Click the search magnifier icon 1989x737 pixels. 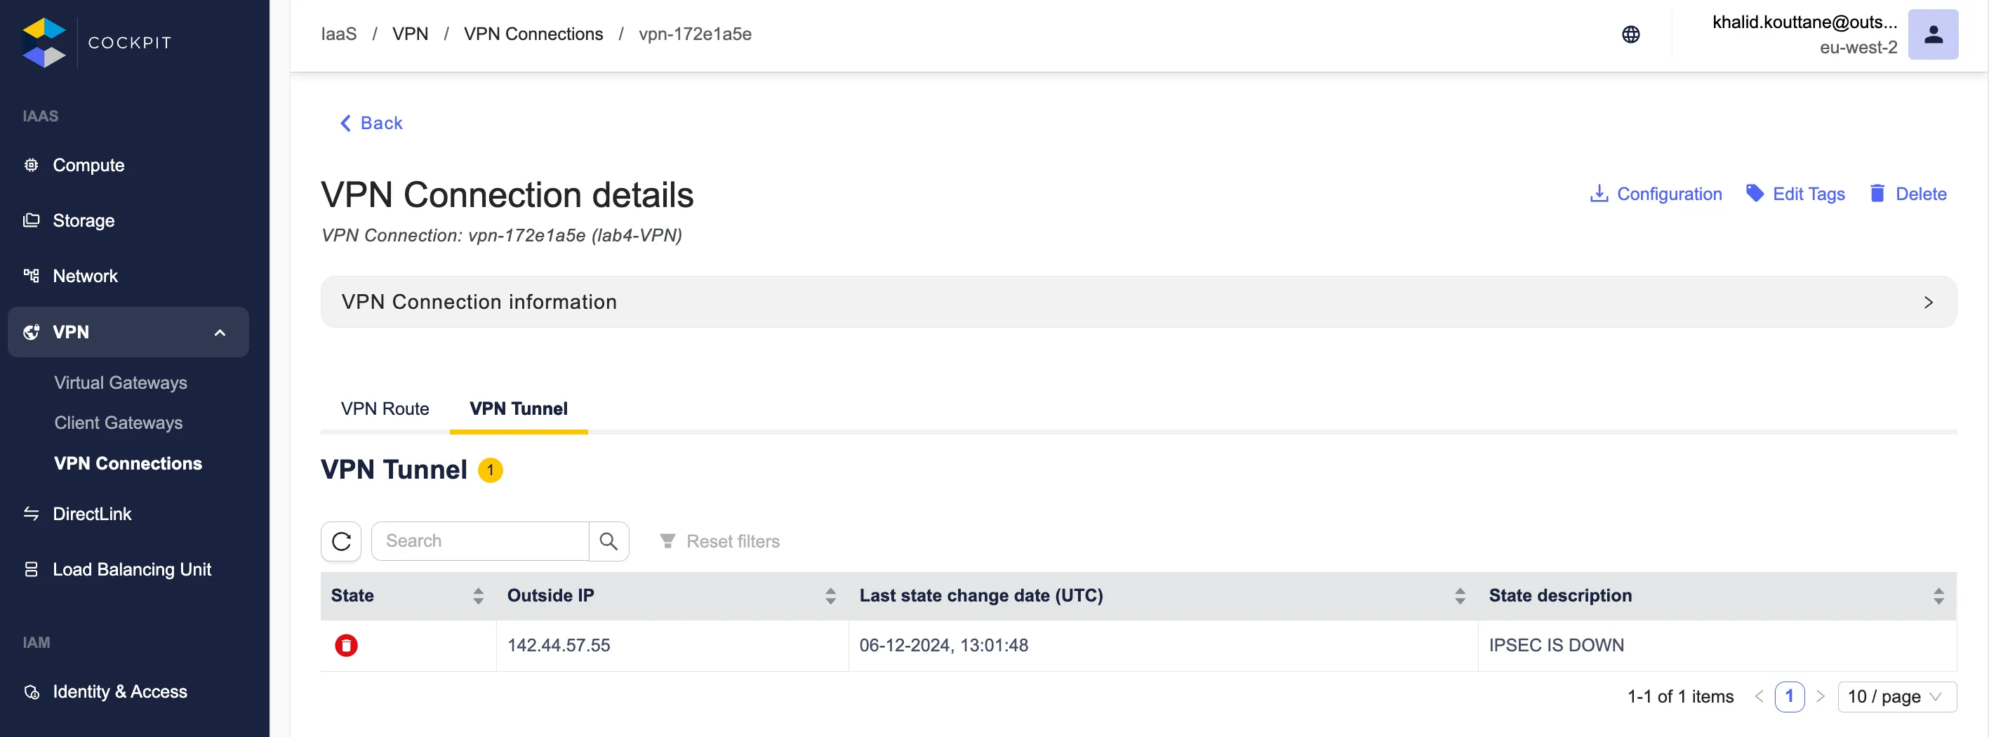pyautogui.click(x=608, y=542)
